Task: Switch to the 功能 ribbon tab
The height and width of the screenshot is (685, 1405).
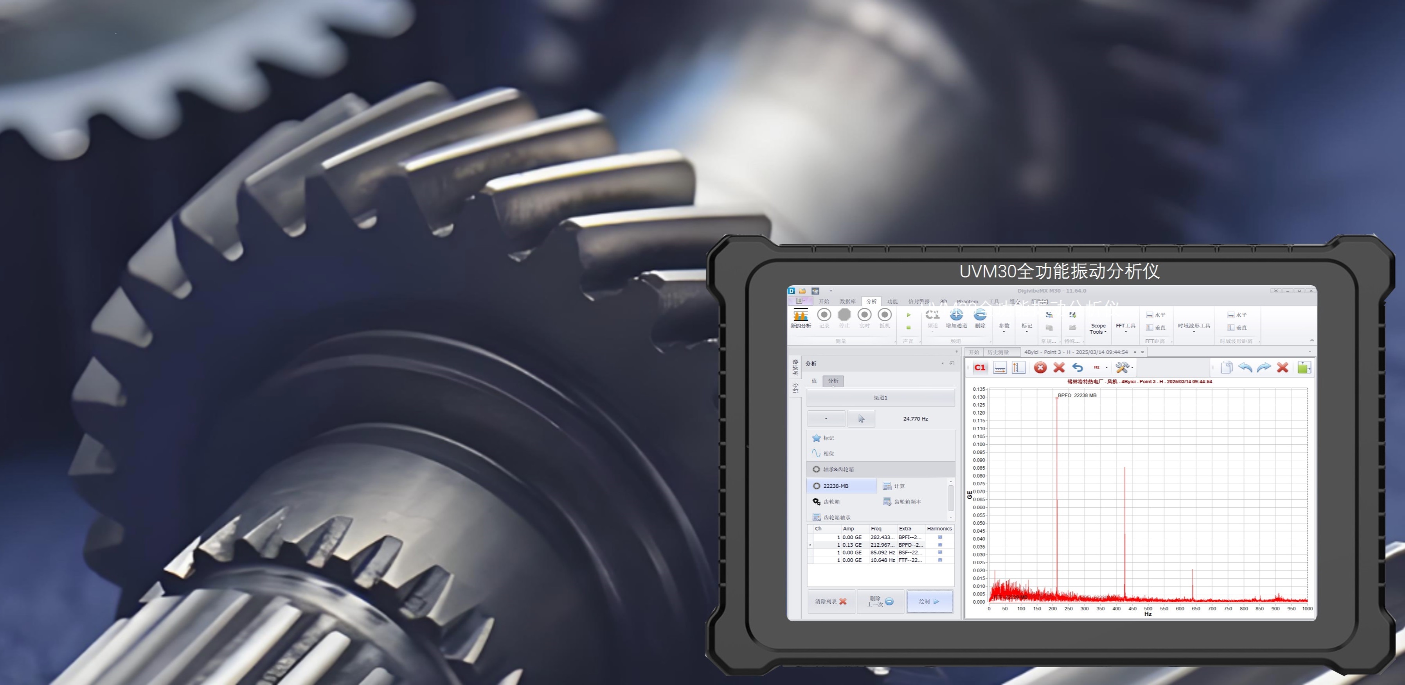Action: click(x=892, y=301)
